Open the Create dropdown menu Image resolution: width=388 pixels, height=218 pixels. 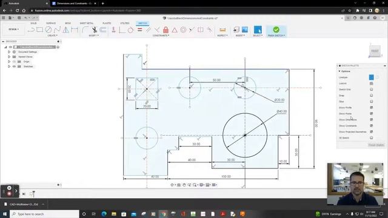[52, 36]
